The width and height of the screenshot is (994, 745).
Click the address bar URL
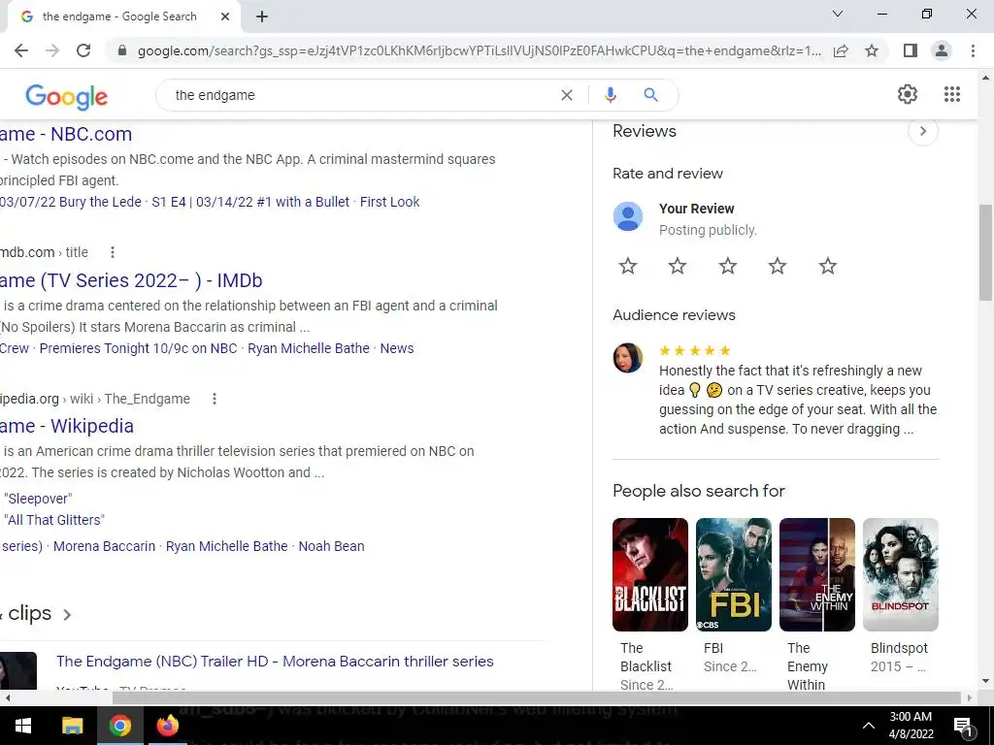(x=480, y=50)
